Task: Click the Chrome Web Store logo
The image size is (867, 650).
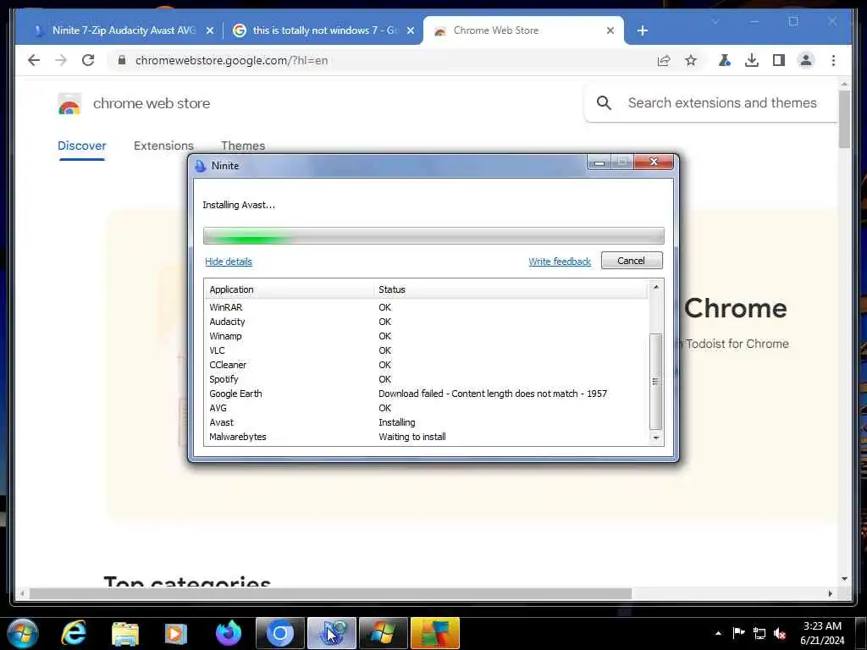Action: pos(69,103)
